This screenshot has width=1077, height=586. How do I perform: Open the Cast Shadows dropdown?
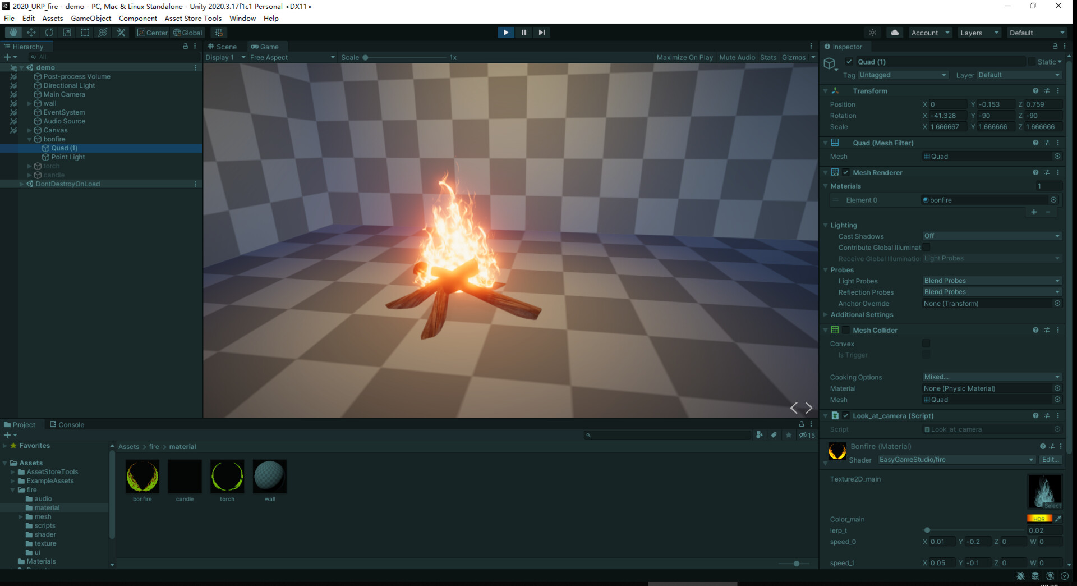coord(991,236)
